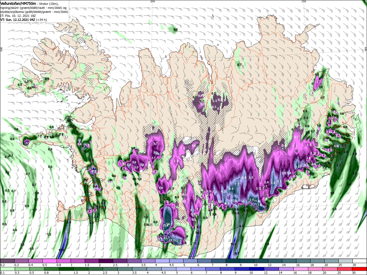Screen dimensions: 367x275
Task: Click the red rain-scale swatch after 30
Action: pos(360,269)
